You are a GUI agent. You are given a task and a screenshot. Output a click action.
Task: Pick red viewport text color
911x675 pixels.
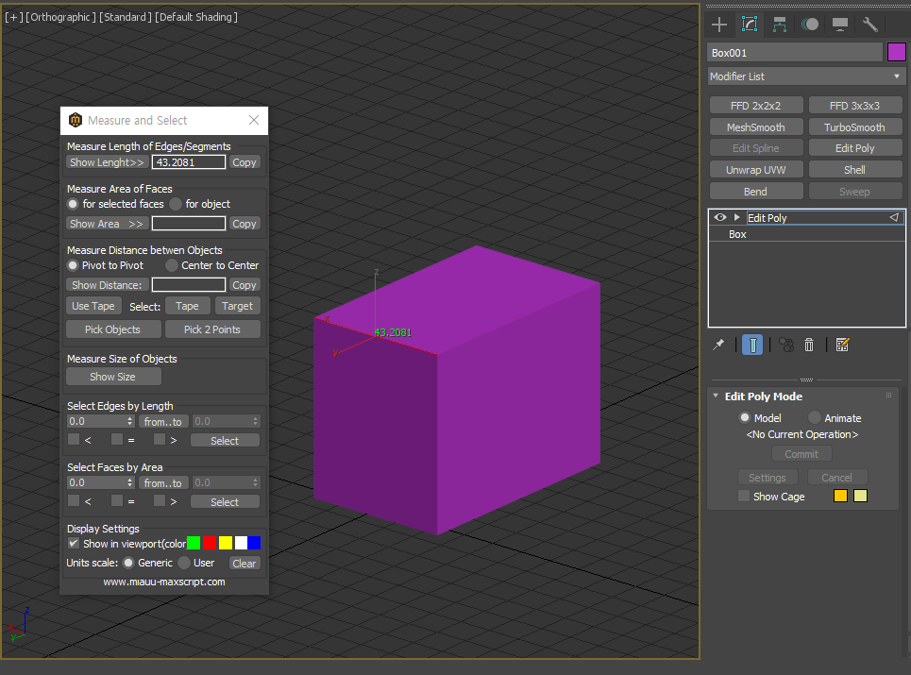pyautogui.click(x=210, y=543)
